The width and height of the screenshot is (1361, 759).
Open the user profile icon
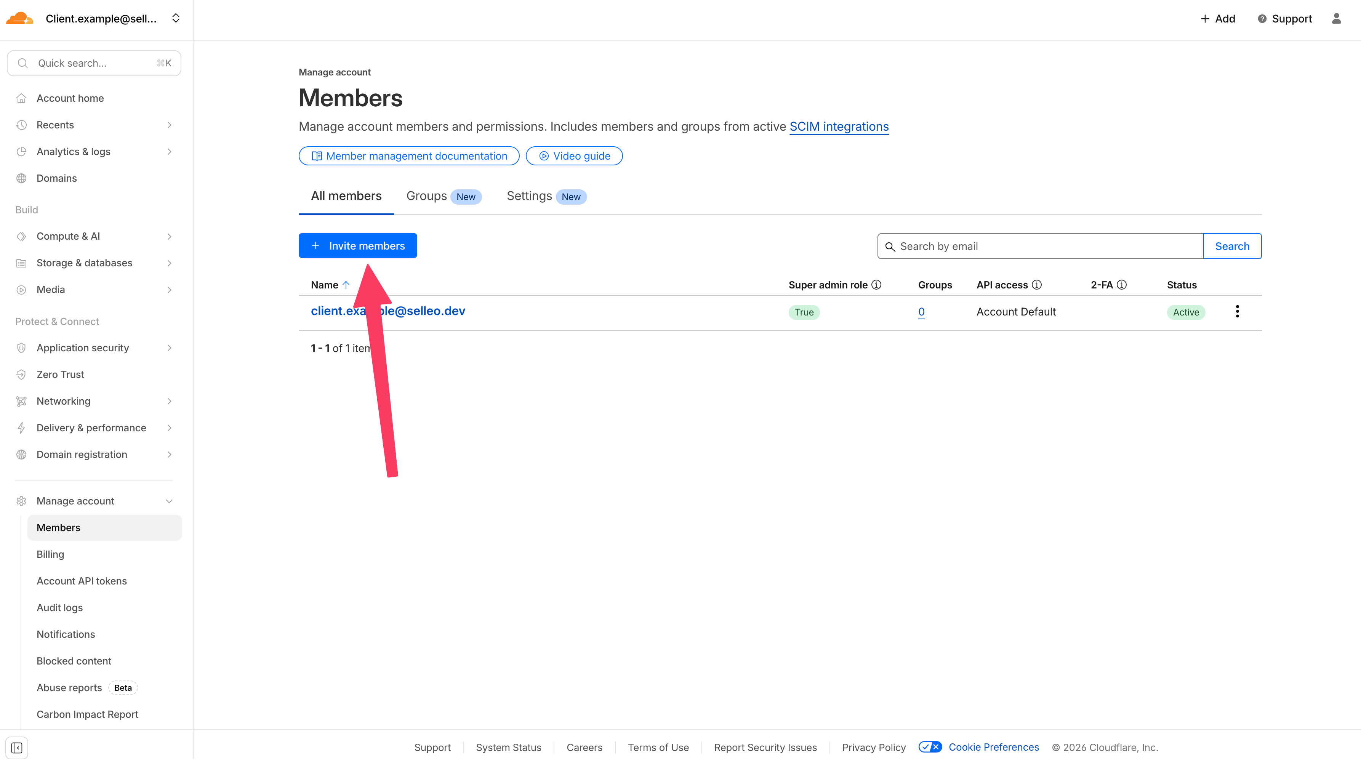click(1336, 19)
